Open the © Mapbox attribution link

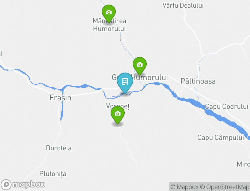184,187
